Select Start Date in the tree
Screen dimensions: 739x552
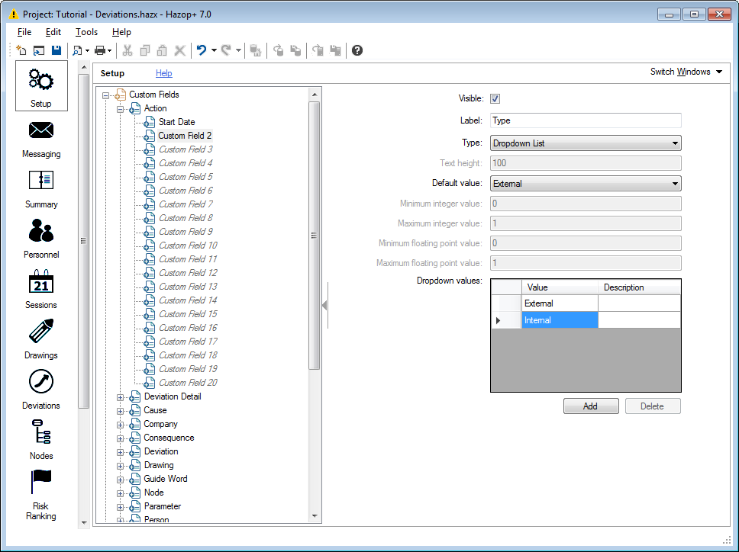tap(176, 122)
